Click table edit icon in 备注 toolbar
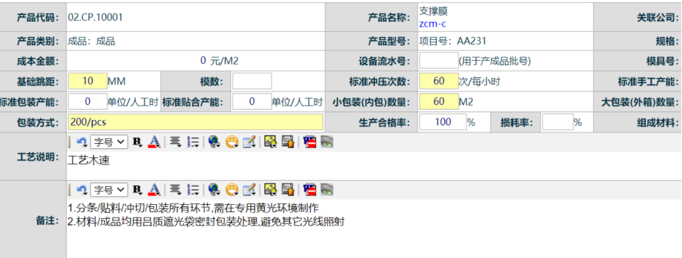Viewport: 682px width, 258px height. [x=250, y=189]
